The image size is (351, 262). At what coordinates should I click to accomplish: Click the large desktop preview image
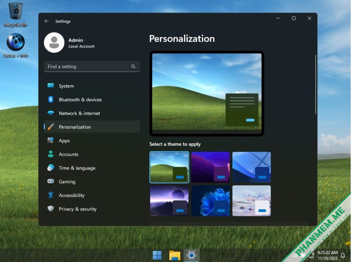[x=207, y=93]
